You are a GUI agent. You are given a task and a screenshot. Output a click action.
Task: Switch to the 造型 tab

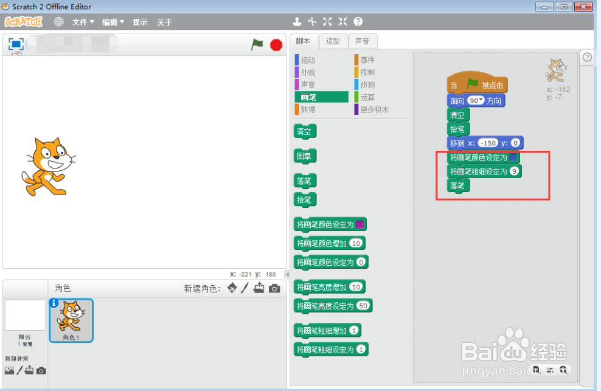pyautogui.click(x=333, y=41)
